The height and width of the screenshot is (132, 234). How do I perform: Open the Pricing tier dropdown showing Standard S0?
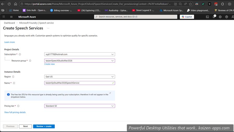(80, 106)
